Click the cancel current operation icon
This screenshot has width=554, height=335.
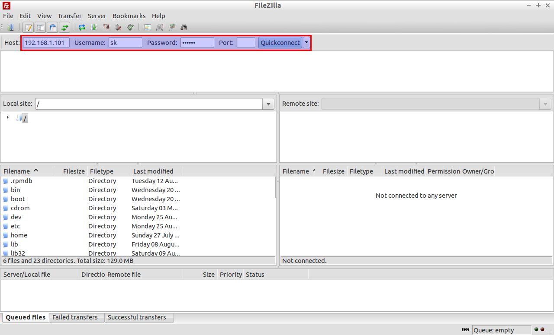click(x=106, y=28)
